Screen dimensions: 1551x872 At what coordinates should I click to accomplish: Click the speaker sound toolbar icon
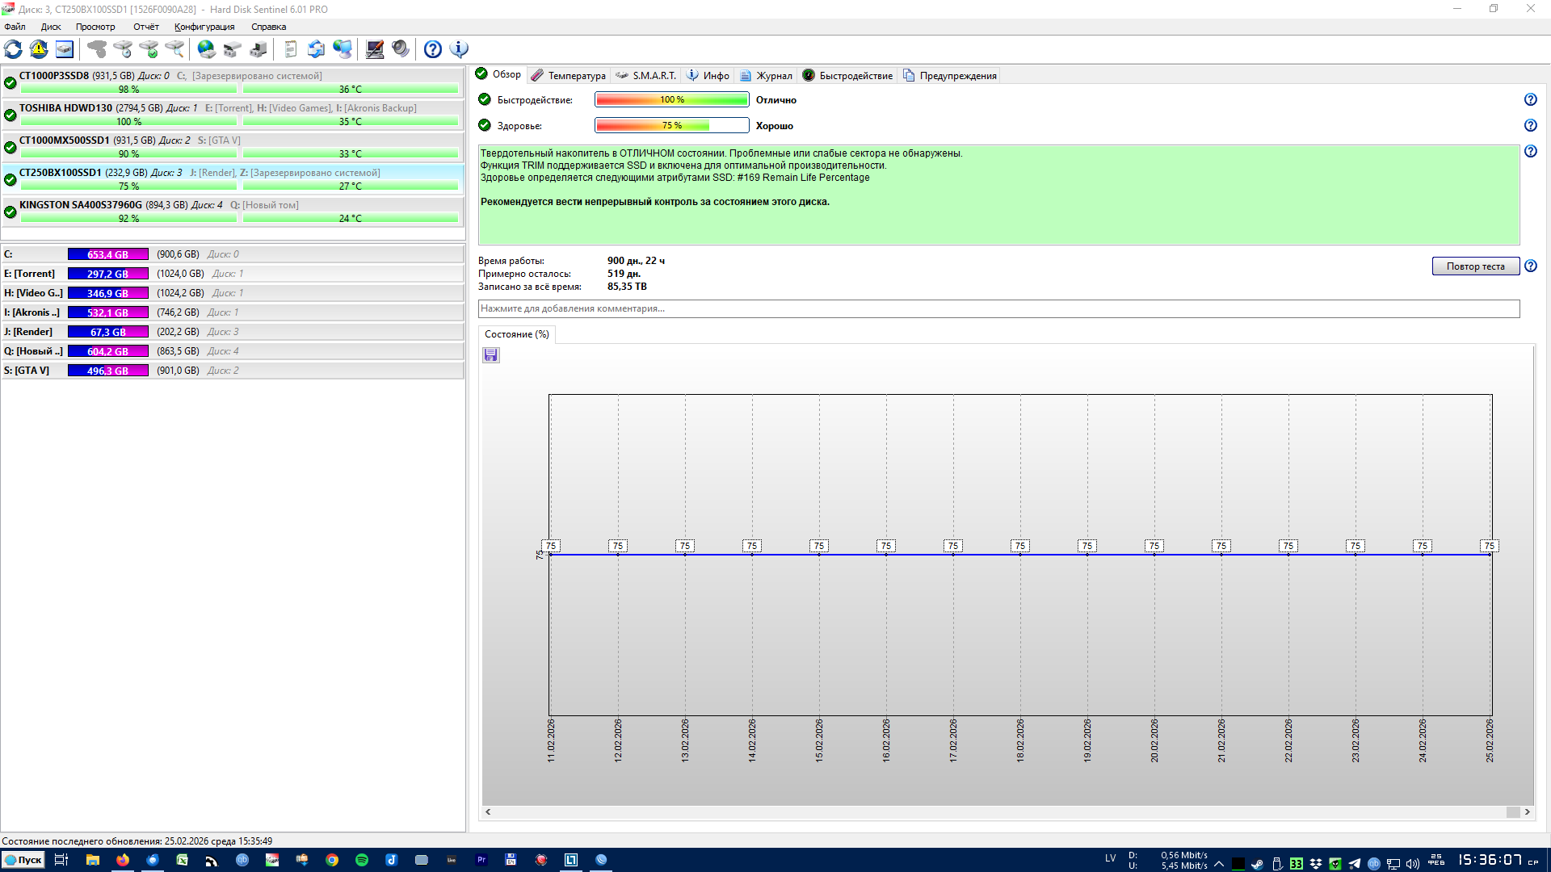(401, 49)
